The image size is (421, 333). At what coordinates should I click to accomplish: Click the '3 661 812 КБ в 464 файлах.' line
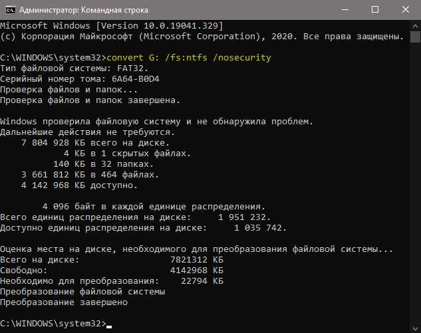click(90, 175)
